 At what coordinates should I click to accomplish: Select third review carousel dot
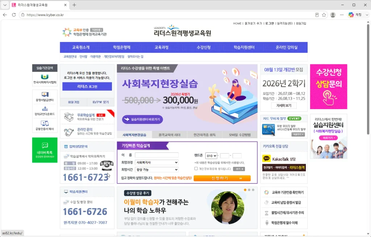253,190
